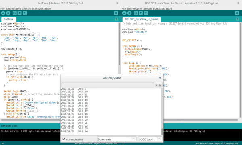The image size is (242, 145).
Task: Click Serial.begin(9600) in DS1307_dateTime_to_Serial editor
Action: pyautogui.click(x=138, y=49)
